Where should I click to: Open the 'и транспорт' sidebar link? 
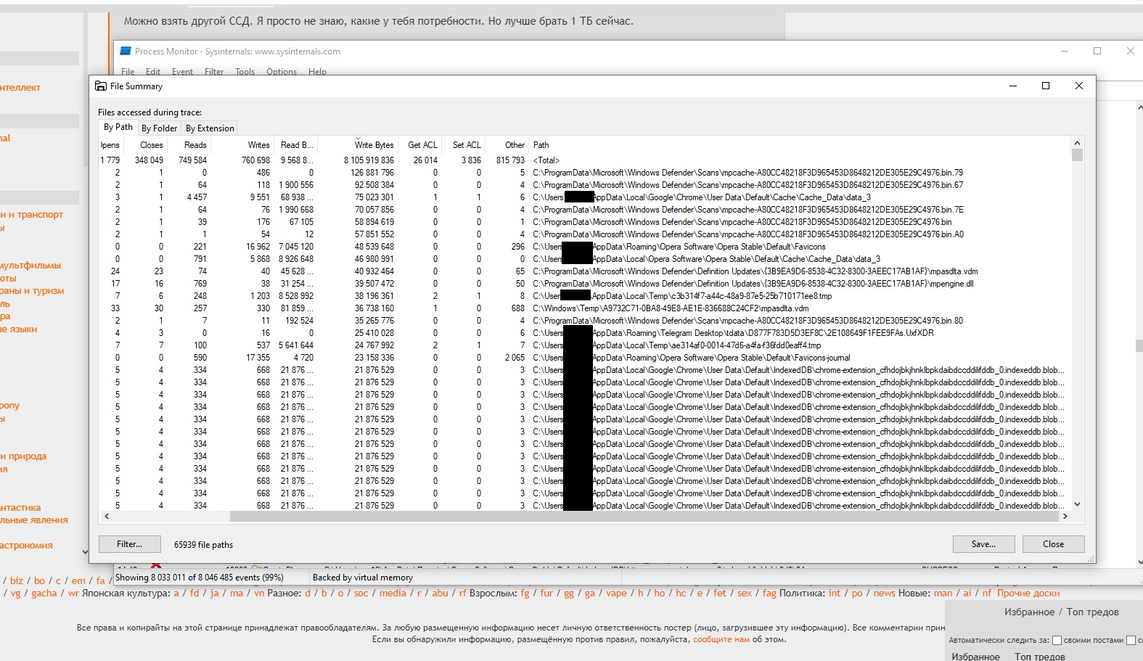31,215
